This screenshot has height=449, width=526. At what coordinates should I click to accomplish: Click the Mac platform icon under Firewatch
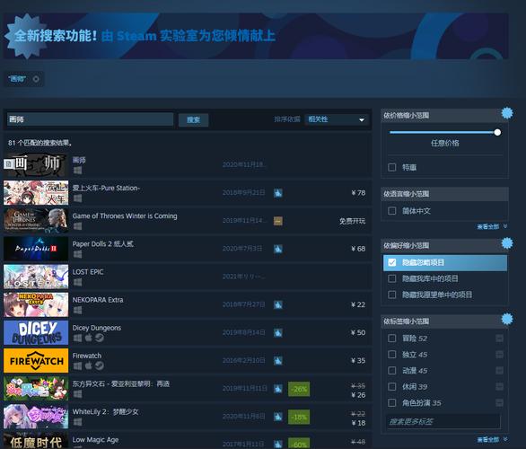88,365
